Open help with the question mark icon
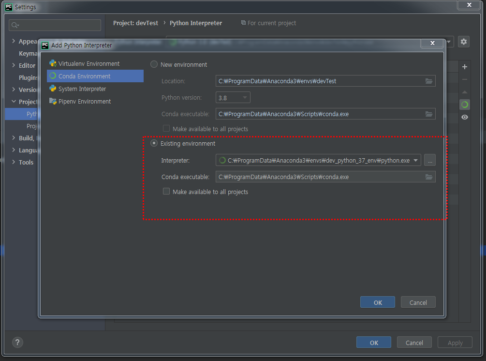This screenshot has width=486, height=361. coord(17,343)
